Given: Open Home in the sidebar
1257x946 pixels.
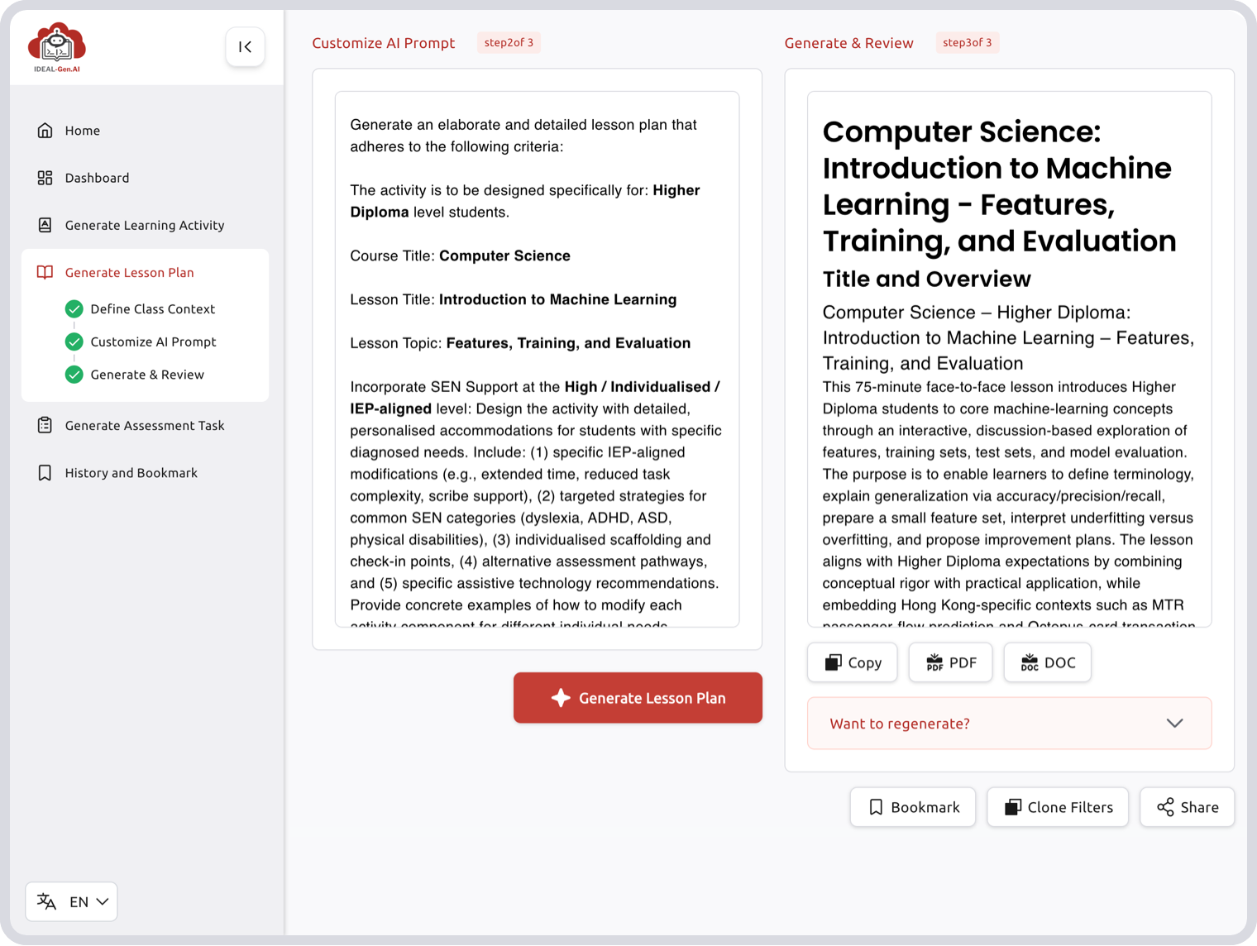Looking at the screenshot, I should (x=145, y=131).
